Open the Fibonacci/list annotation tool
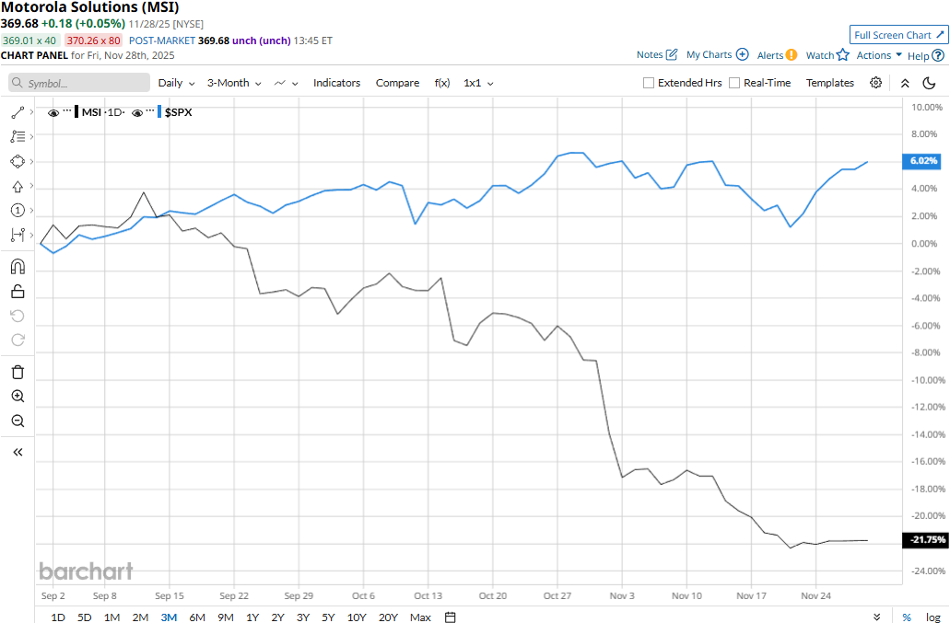 [x=18, y=137]
